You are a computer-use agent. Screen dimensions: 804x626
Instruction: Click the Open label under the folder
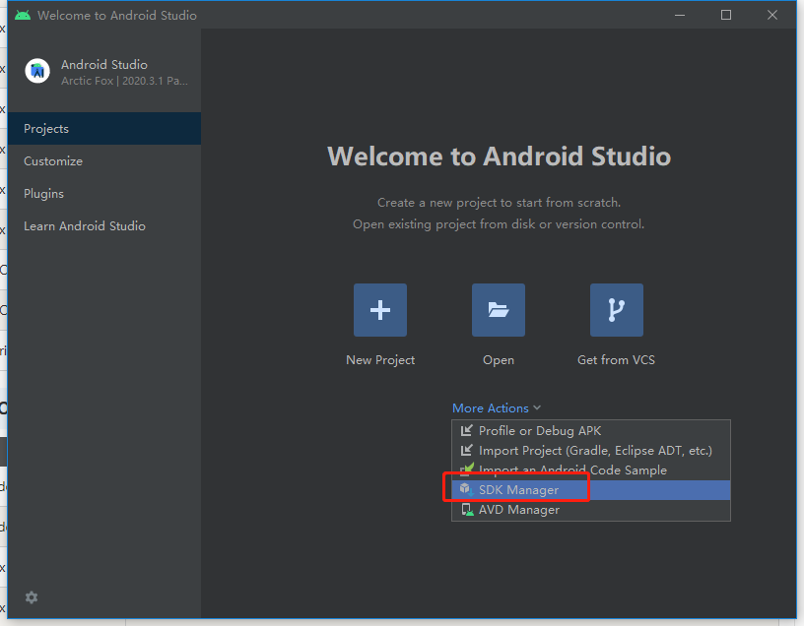(499, 360)
